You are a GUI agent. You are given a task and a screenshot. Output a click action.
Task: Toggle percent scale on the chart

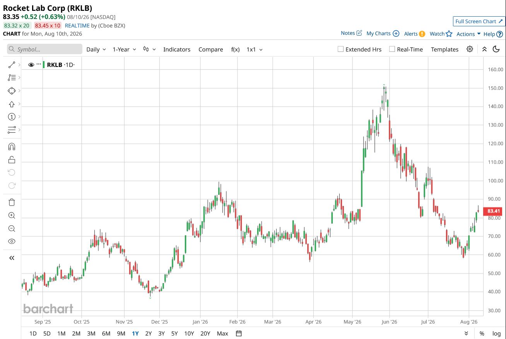pos(482,334)
